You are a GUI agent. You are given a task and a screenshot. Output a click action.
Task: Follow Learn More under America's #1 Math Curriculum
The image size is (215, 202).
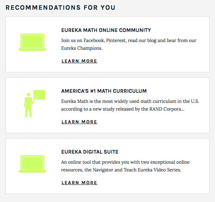point(79,122)
